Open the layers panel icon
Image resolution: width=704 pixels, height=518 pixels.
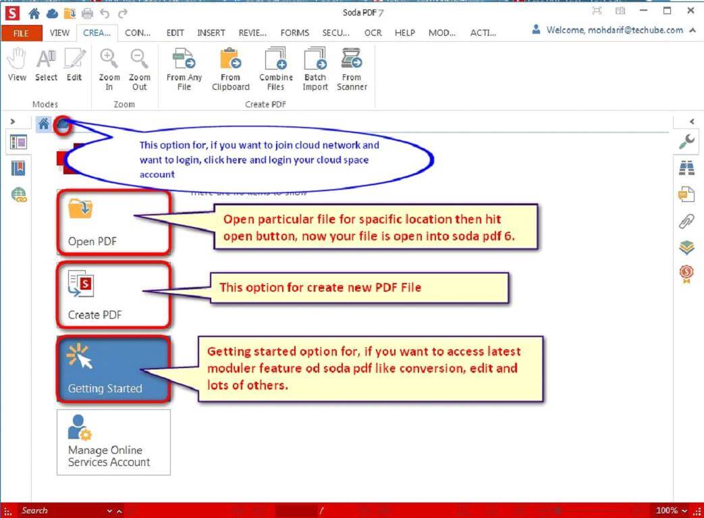(x=686, y=247)
